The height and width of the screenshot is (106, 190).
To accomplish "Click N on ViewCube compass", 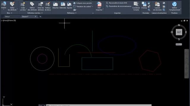I will click(179, 25).
